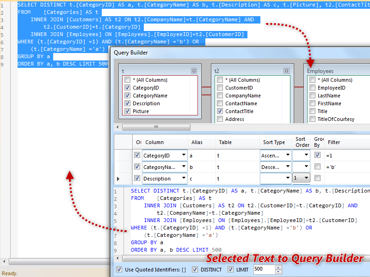Toggle All Columns checkbox in Employees table

point(313,80)
